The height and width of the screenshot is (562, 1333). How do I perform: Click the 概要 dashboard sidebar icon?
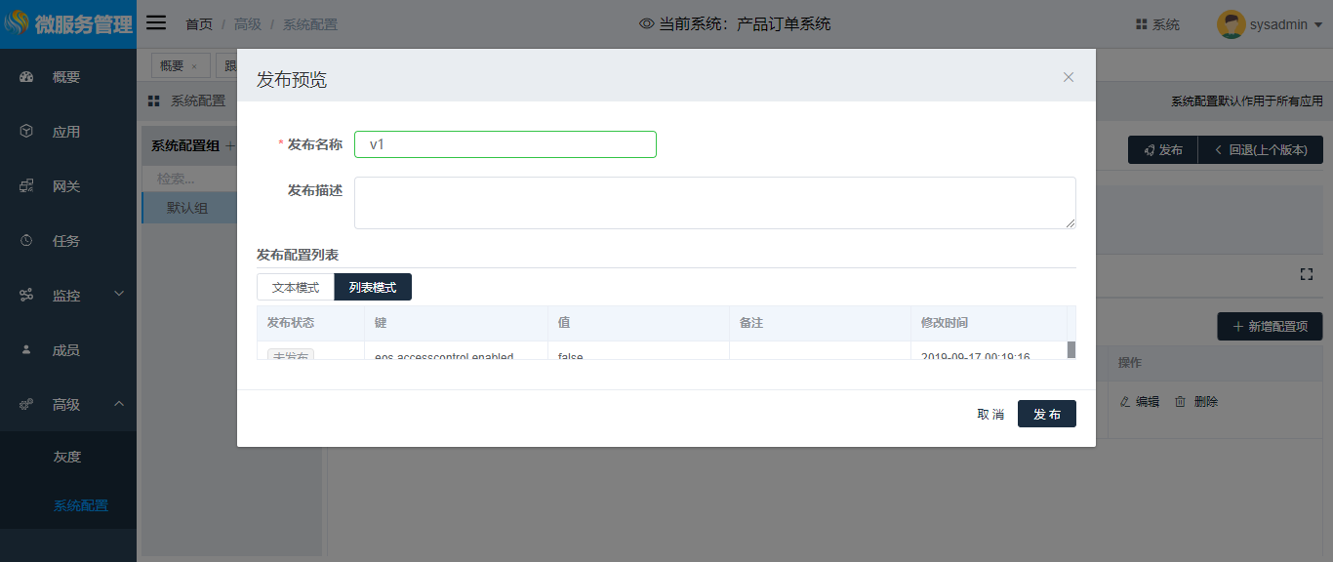[x=26, y=77]
